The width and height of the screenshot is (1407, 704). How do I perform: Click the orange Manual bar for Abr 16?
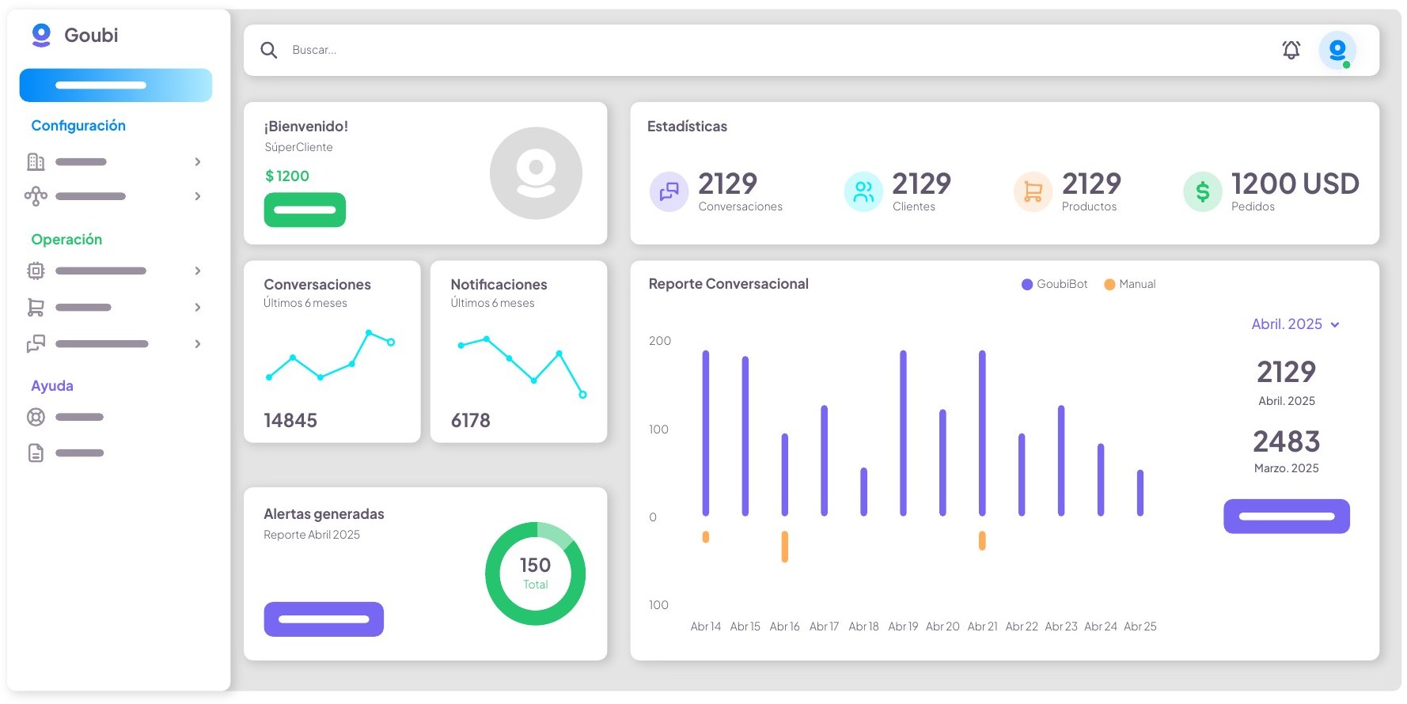pos(784,547)
